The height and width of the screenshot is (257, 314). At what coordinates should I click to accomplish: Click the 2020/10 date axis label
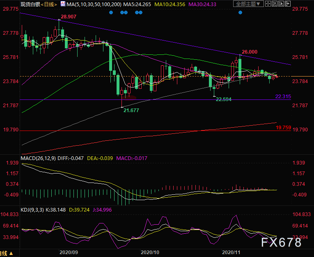tap(150, 252)
